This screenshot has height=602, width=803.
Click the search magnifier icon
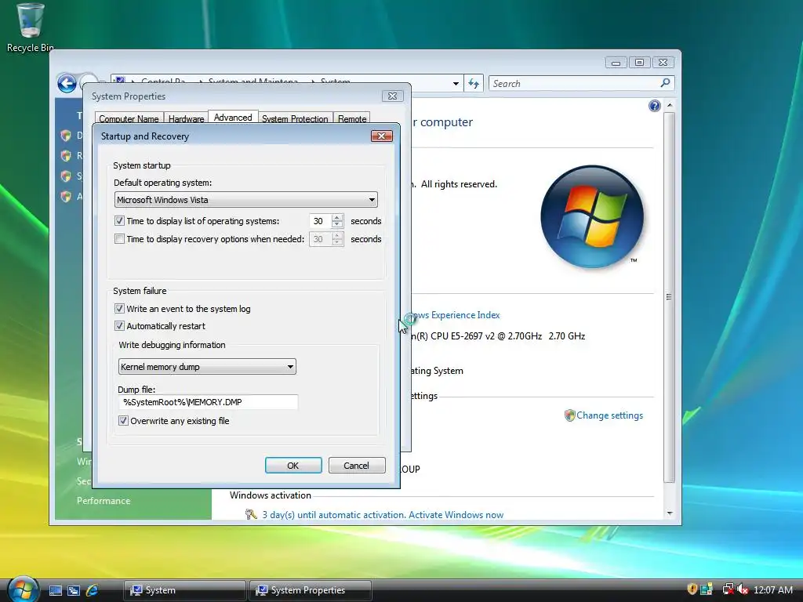(665, 83)
